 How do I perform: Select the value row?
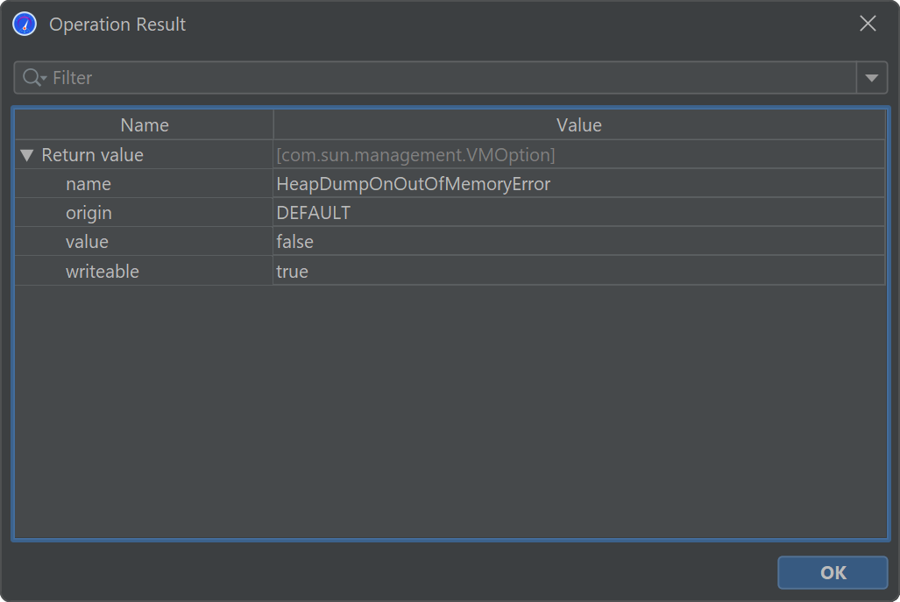[87, 242]
